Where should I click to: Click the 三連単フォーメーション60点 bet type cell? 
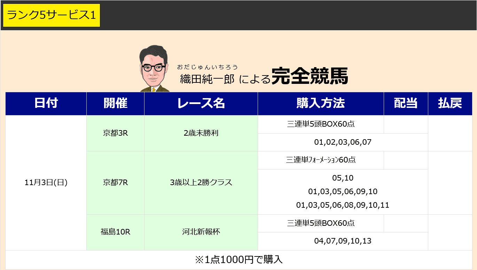[x=321, y=160]
